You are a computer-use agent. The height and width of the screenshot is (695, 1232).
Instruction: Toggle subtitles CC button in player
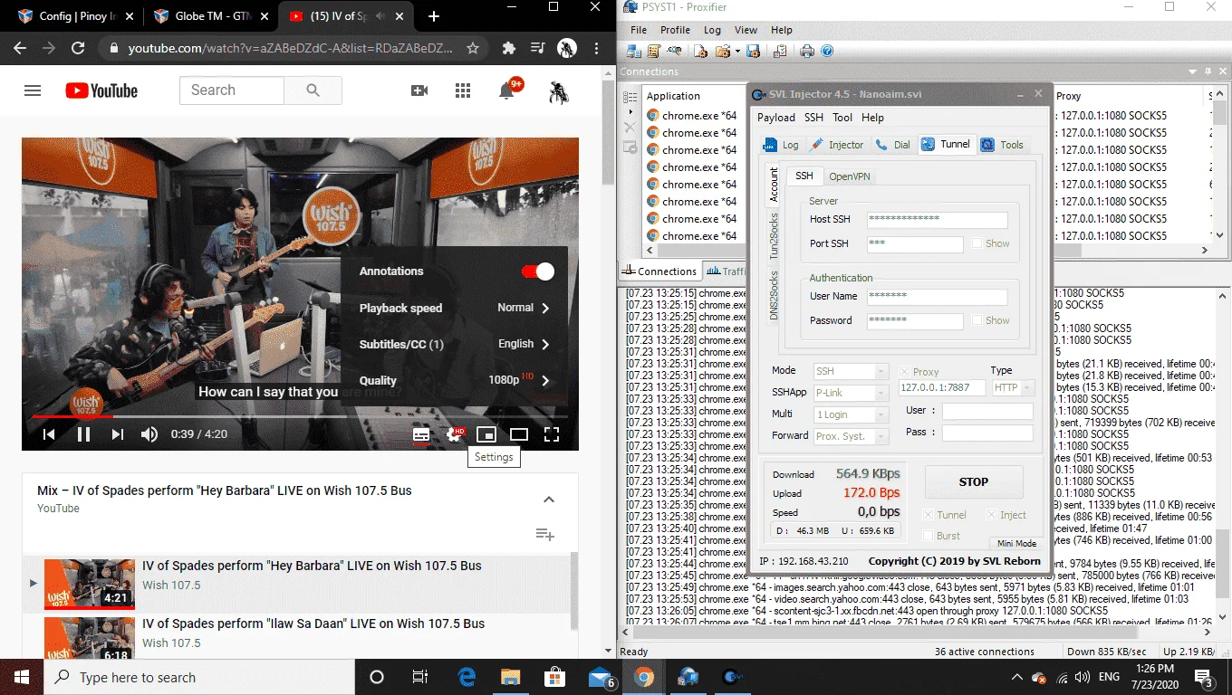pyautogui.click(x=421, y=434)
